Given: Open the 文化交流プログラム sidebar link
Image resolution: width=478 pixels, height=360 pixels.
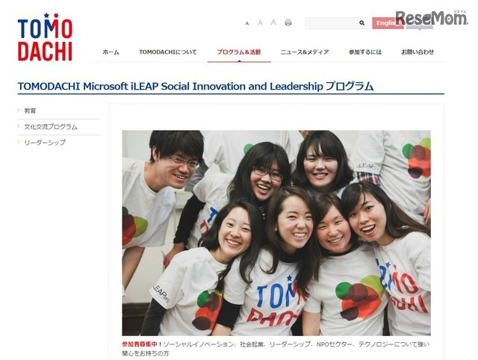Looking at the screenshot, I should tap(51, 127).
